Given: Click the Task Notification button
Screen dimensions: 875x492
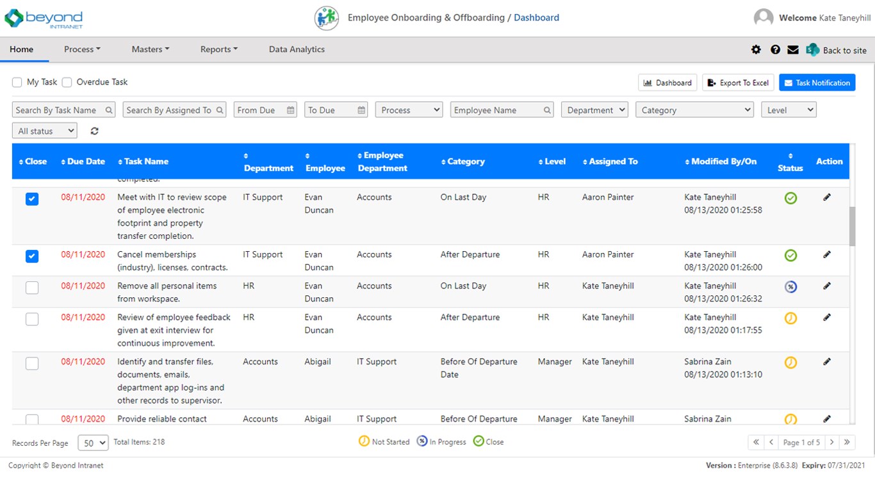Looking at the screenshot, I should coord(817,83).
